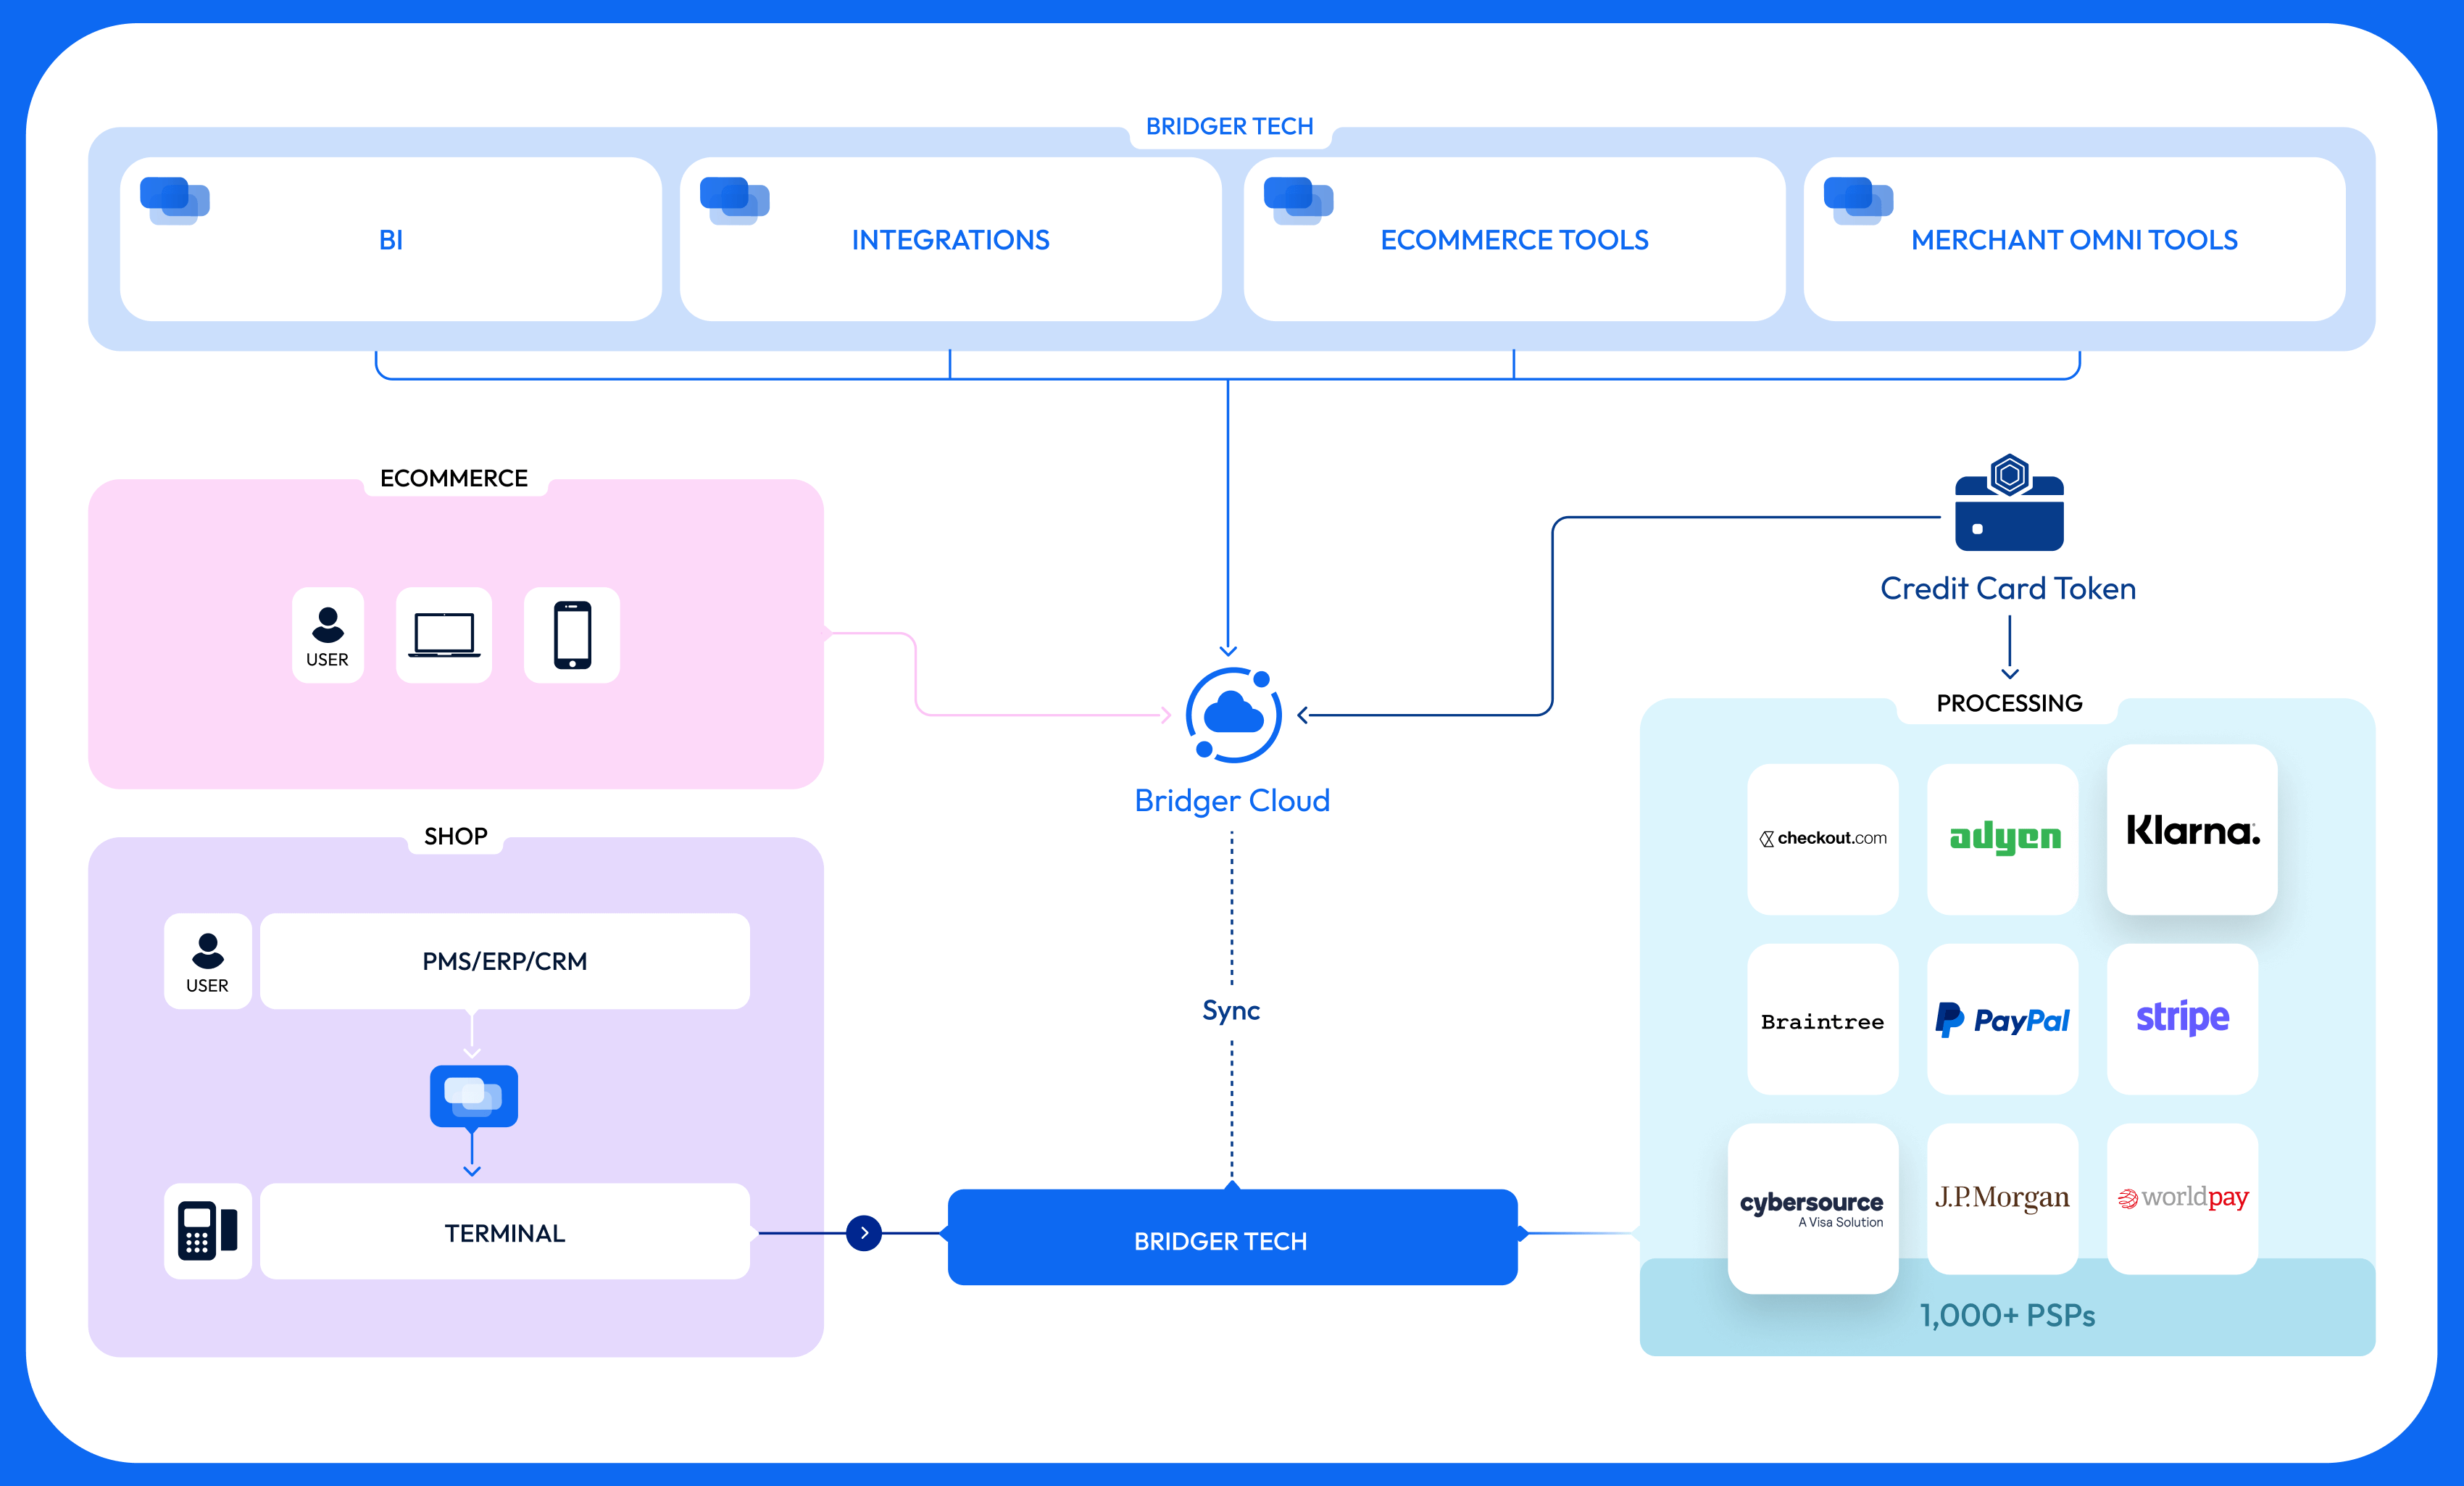
Task: Click the TERMINAL box
Action: click(505, 1231)
